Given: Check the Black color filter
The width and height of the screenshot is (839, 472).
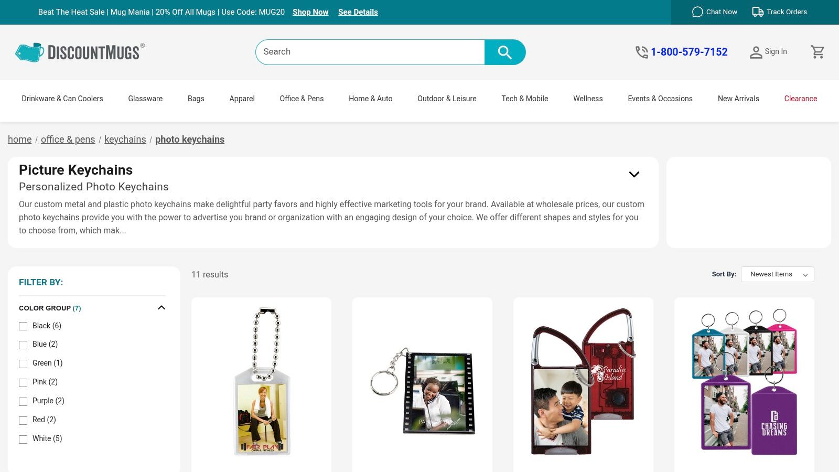Looking at the screenshot, I should 23,326.
